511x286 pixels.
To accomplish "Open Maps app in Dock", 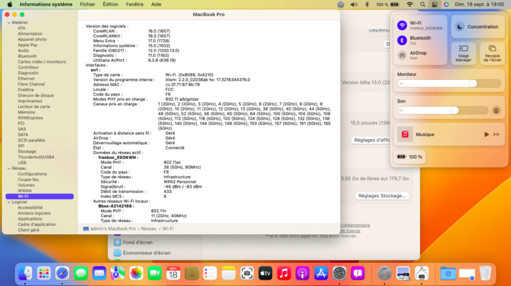I will pos(118,273).
